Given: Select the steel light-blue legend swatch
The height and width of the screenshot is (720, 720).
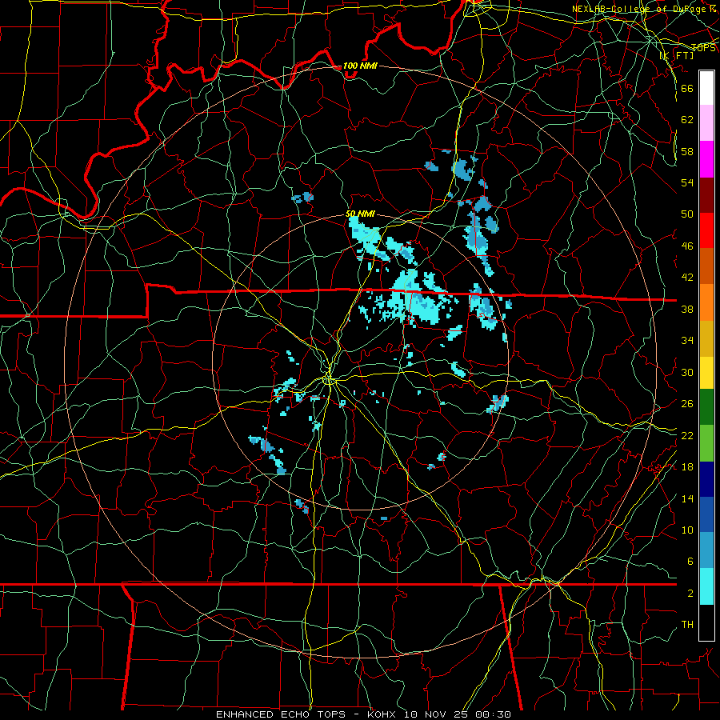Looking at the screenshot, I should [x=706, y=550].
